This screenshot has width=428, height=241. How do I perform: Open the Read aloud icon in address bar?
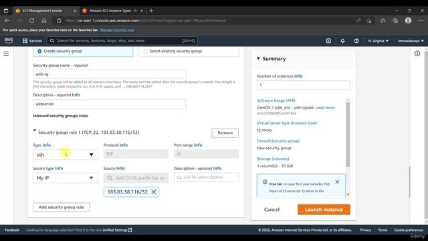coord(358,21)
